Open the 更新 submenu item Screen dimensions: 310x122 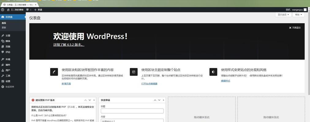(4, 27)
